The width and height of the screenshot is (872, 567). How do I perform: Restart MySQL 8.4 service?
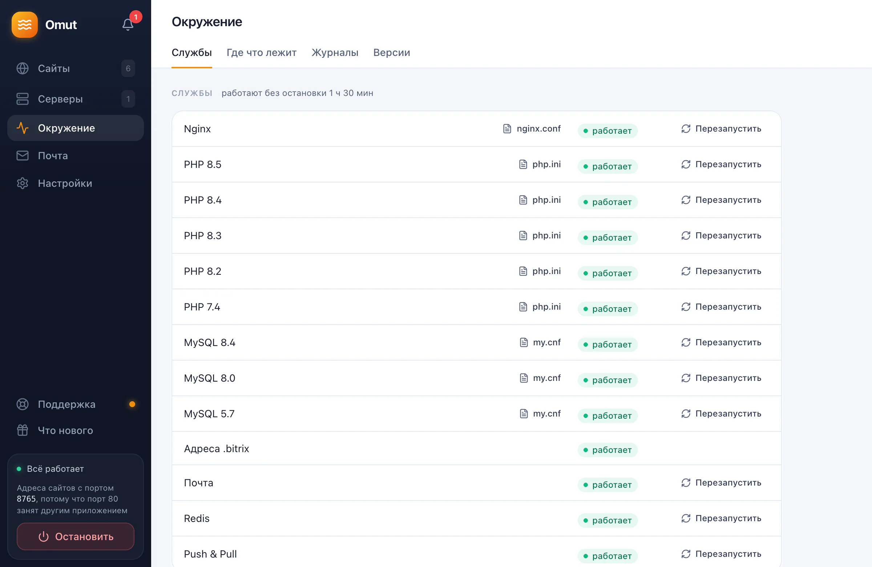[721, 342]
